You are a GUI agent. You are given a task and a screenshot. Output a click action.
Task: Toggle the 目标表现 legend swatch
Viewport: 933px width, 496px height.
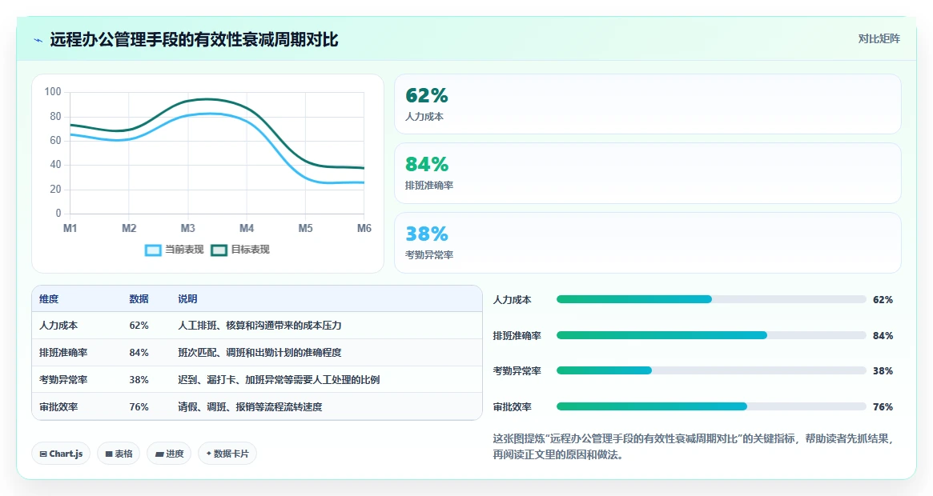219,250
